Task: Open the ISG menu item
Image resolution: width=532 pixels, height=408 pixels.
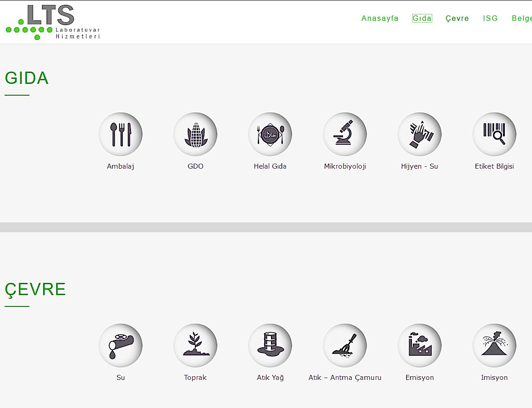Action: 490,19
